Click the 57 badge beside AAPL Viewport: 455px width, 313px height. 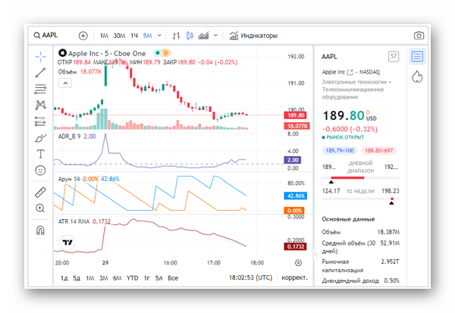click(394, 56)
